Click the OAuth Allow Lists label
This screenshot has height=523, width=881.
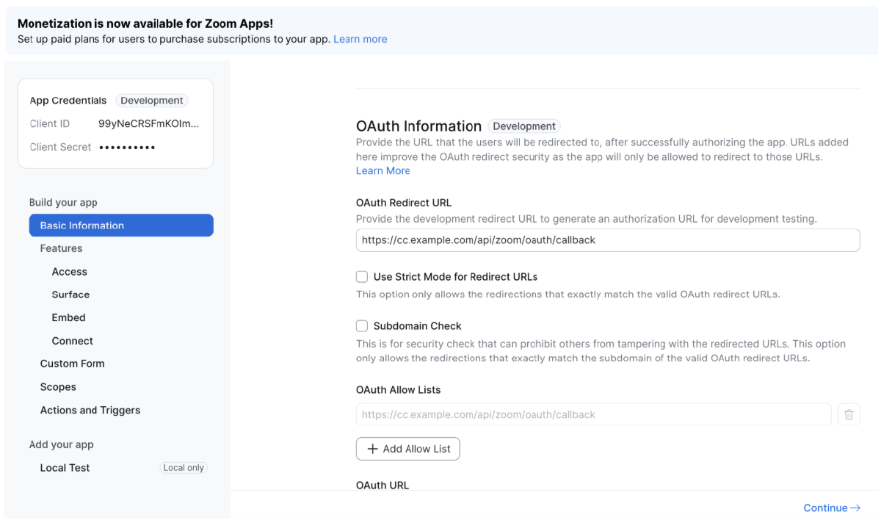[x=399, y=390]
